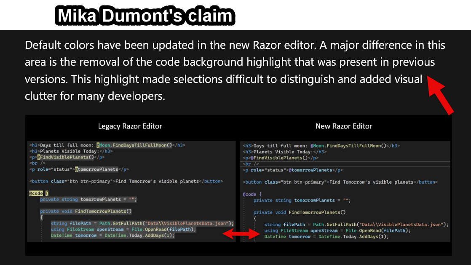Click '@FindVisiblePlanets()' line in Legacy editor
The image size is (471, 265).
pyautogui.click(x=67, y=157)
